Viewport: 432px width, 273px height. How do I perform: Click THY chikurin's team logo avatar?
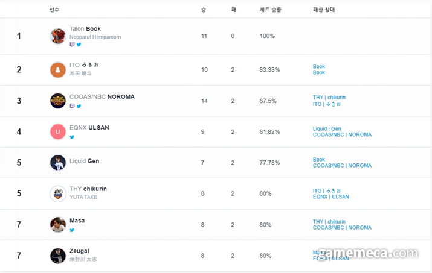58,193
